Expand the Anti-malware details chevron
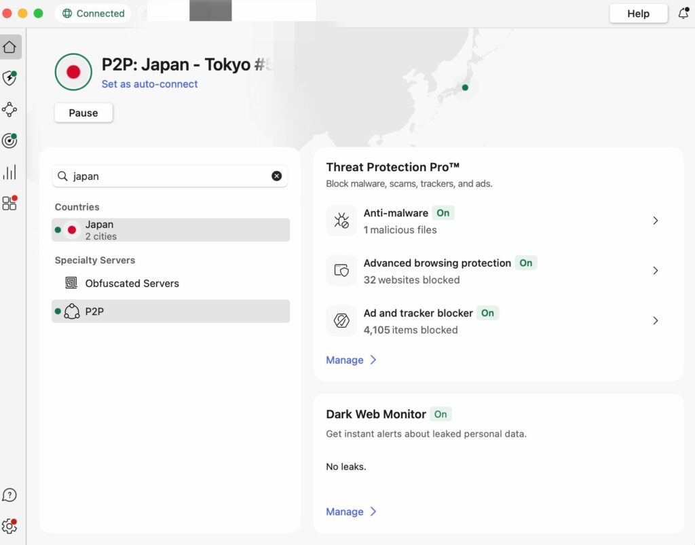This screenshot has height=545, width=695. pos(655,221)
